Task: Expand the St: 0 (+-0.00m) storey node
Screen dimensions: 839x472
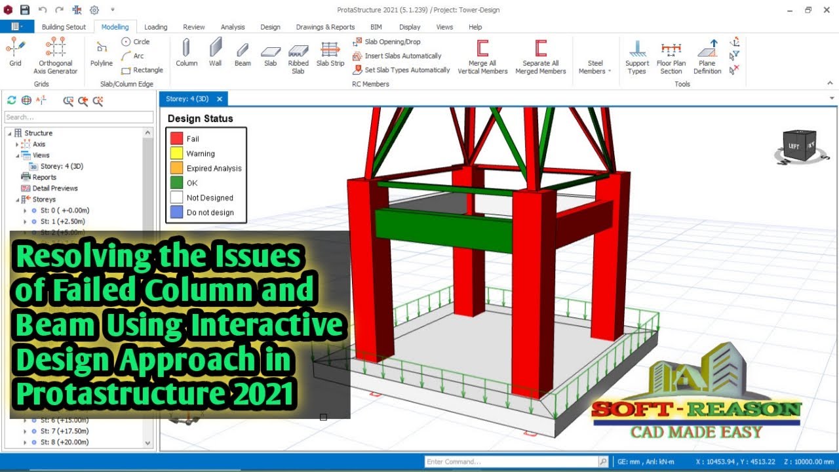Action: point(26,210)
